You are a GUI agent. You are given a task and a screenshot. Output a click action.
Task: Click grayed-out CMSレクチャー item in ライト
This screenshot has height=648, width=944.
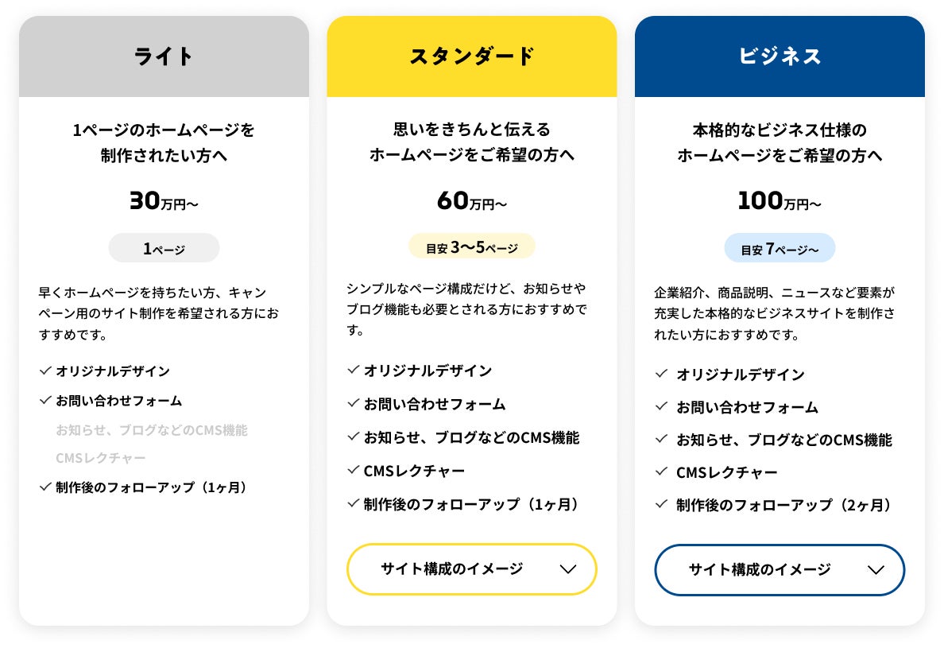coord(101,458)
